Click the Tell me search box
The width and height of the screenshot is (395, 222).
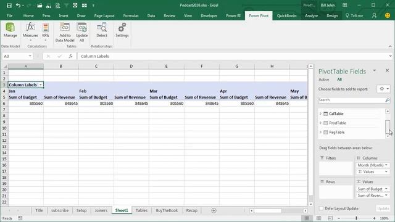354,15
